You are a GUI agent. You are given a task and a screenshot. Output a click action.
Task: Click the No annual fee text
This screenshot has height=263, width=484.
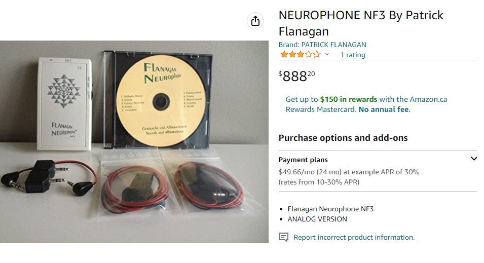[x=384, y=109]
